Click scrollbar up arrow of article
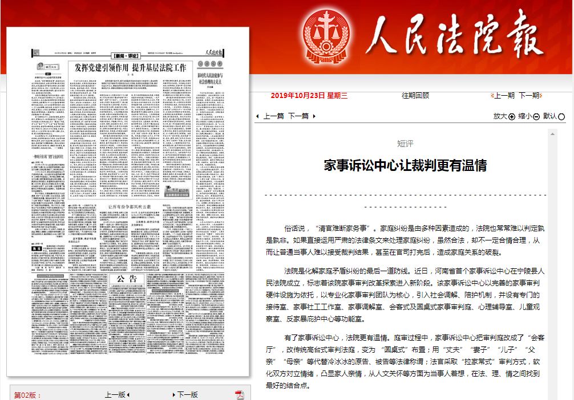 (x=552, y=134)
